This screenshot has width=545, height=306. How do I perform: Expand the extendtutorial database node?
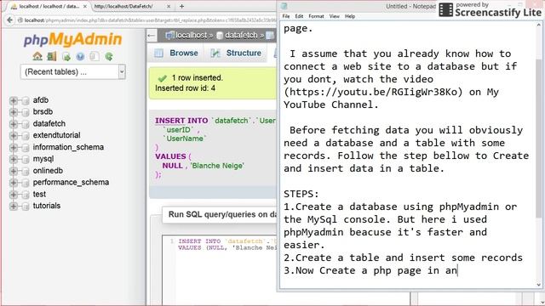(14, 136)
